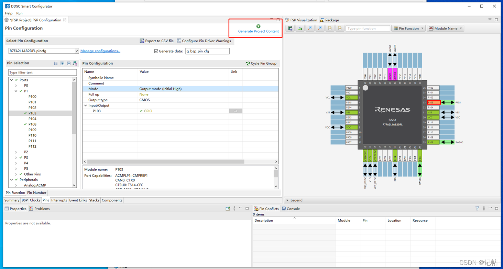
Task: Click the Mode value Output mode (Initial High)
Action: point(161,89)
